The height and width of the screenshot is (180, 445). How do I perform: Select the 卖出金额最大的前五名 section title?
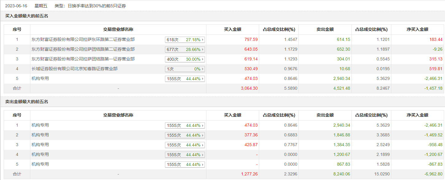[27, 102]
